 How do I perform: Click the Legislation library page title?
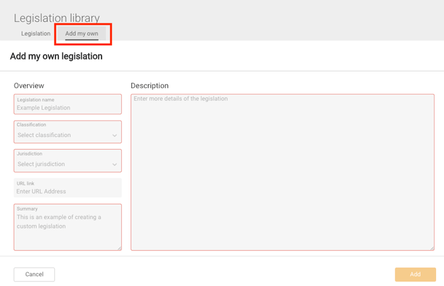tap(57, 19)
